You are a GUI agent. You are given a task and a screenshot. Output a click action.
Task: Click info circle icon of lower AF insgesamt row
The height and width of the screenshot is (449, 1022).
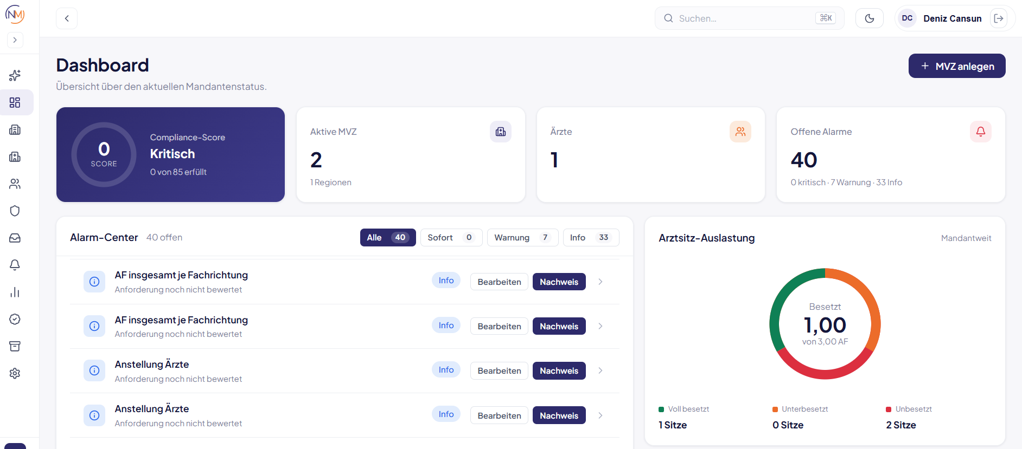tap(94, 326)
